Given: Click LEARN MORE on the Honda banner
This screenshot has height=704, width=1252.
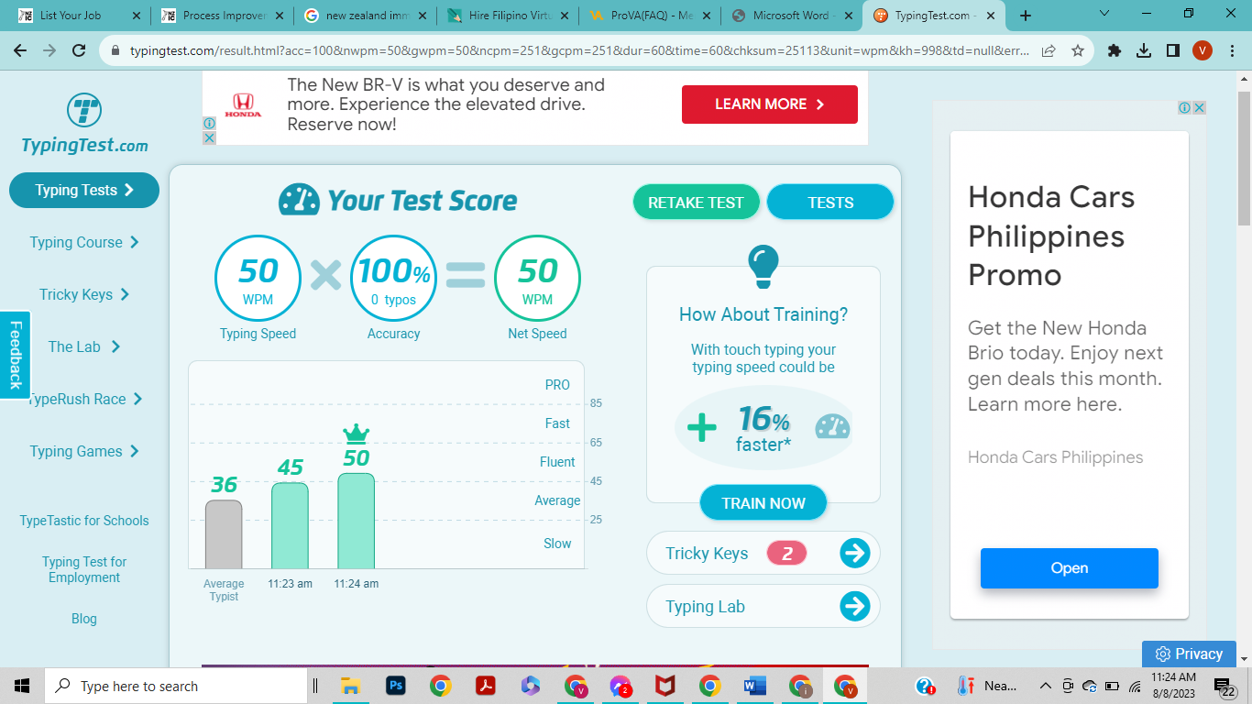Looking at the screenshot, I should 770,104.
